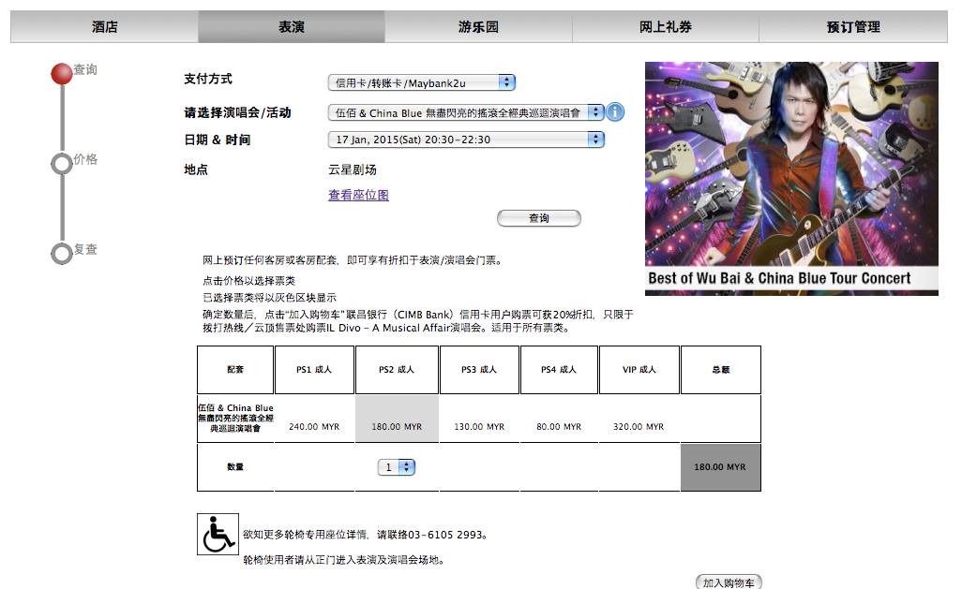The height and width of the screenshot is (589, 962).
Task: Open the concert selection dropdown
Action: tap(466, 112)
